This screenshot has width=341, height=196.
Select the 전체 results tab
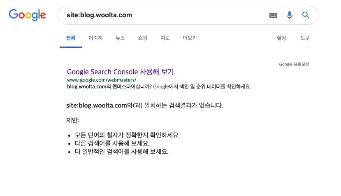(x=71, y=38)
